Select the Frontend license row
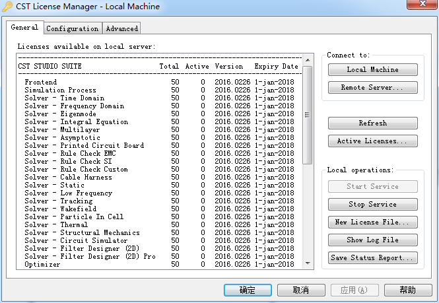Screen dimensions: 439x303 (x=159, y=82)
